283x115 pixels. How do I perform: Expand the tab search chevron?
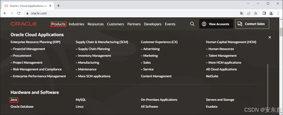tap(248, 3)
